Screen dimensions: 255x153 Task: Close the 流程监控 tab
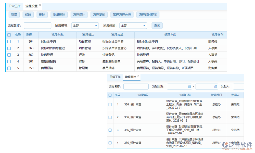pos(138,76)
